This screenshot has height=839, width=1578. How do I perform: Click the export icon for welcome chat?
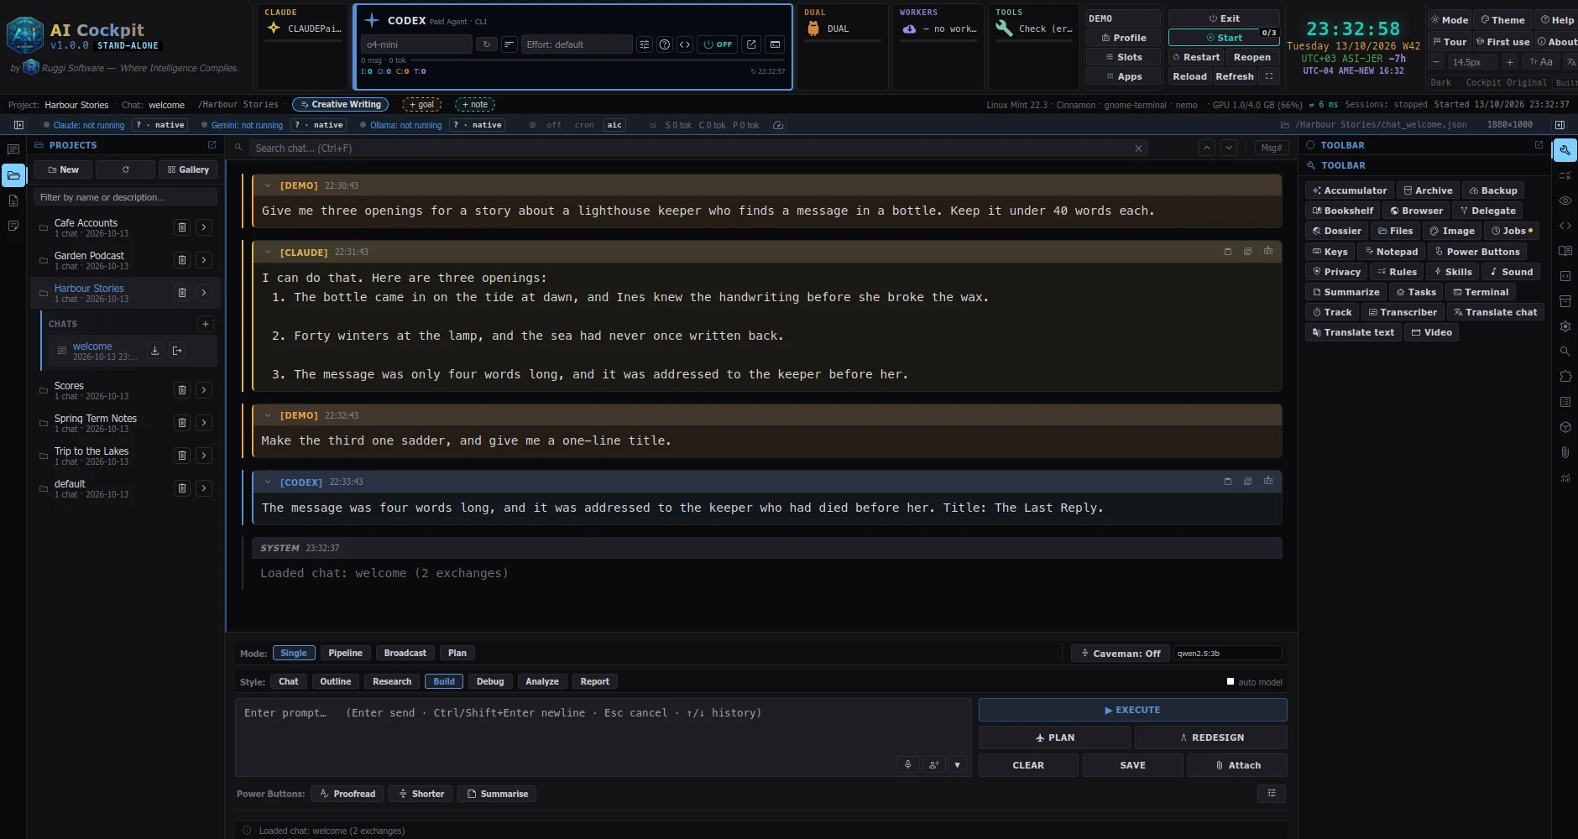click(x=177, y=351)
